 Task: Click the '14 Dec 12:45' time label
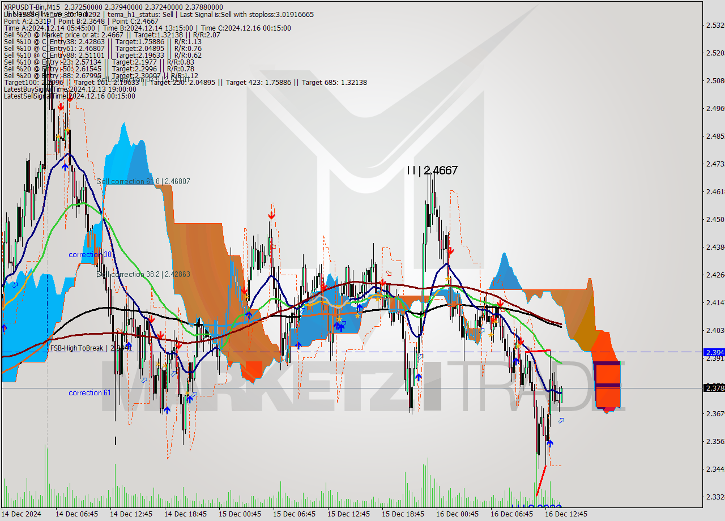tap(131, 514)
